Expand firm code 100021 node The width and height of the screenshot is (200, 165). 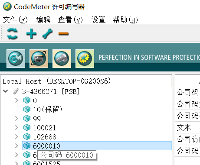(16, 127)
